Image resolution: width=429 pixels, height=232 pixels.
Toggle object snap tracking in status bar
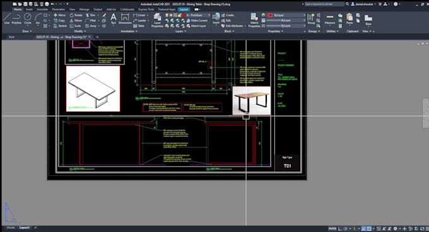coord(363,228)
